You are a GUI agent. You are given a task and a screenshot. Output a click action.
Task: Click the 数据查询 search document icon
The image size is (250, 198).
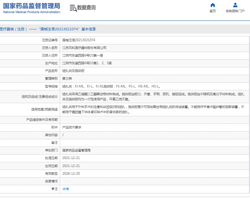click(73, 8)
